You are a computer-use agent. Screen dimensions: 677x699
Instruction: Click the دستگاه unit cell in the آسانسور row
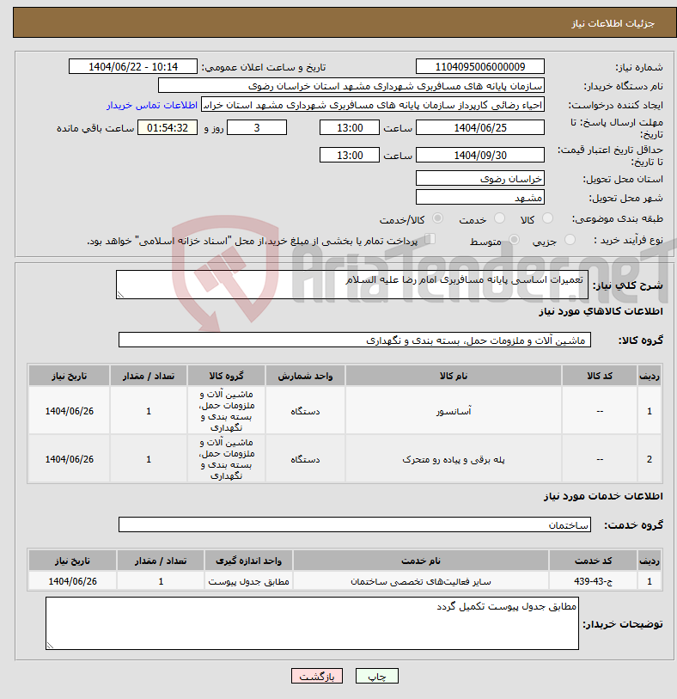click(x=305, y=411)
